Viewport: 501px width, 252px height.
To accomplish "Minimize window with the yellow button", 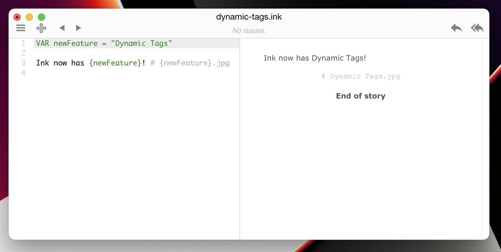I will (29, 17).
